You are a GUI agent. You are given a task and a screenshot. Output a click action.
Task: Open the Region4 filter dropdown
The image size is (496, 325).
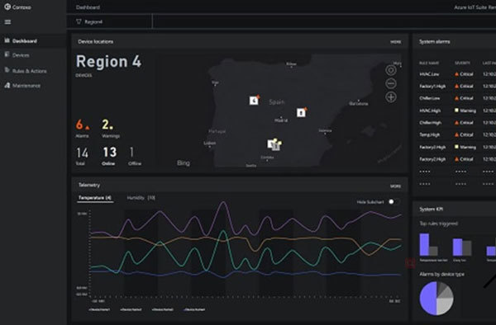(109, 21)
